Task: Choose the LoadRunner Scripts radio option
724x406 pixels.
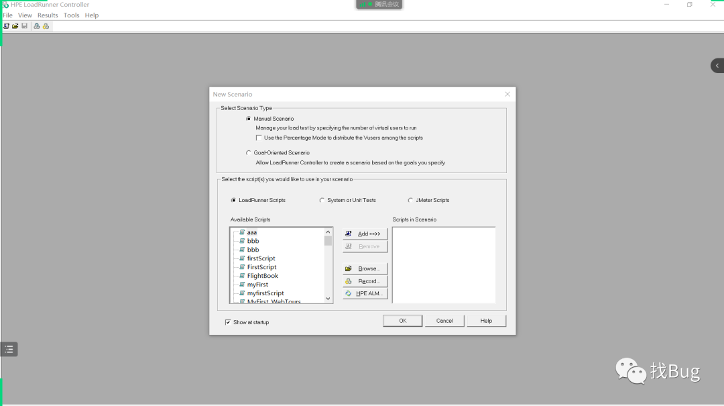Action: click(233, 200)
